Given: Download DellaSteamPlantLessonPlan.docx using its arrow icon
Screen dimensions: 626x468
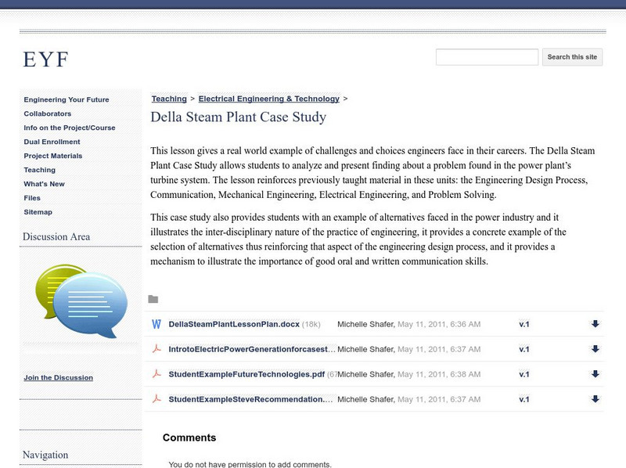Looking at the screenshot, I should click(x=595, y=324).
